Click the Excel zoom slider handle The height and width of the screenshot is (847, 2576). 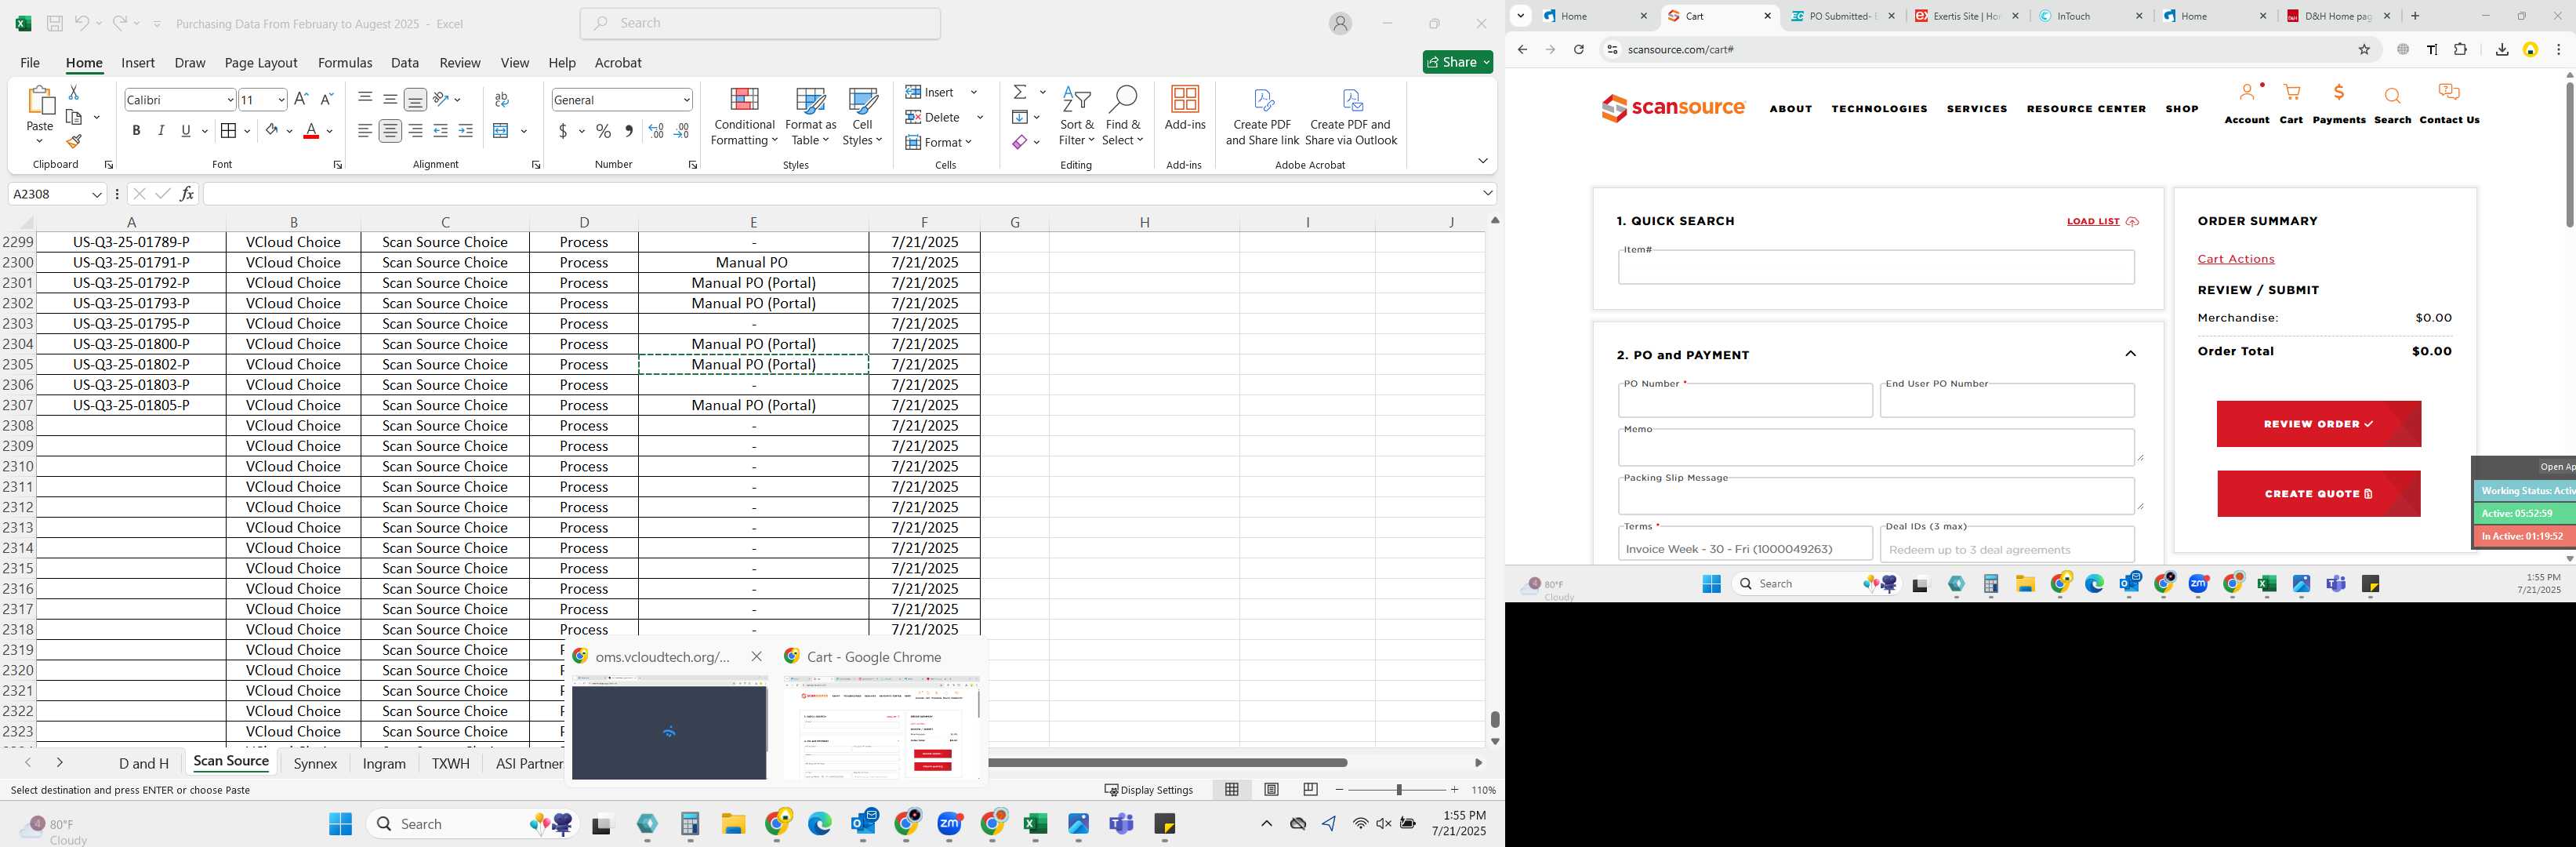tap(1398, 790)
